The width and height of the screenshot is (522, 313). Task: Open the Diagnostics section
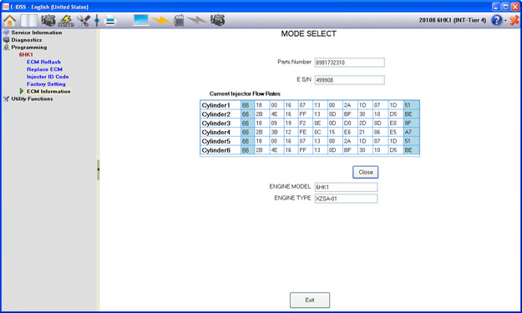27,40
